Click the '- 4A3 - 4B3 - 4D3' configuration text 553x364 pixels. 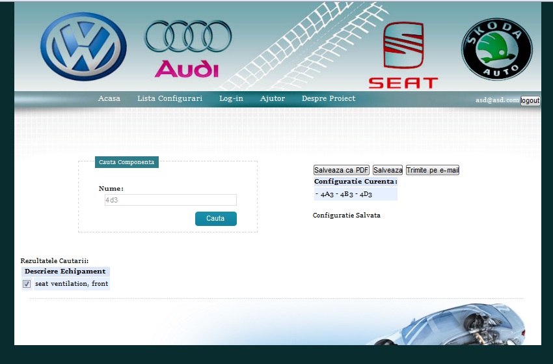click(344, 194)
